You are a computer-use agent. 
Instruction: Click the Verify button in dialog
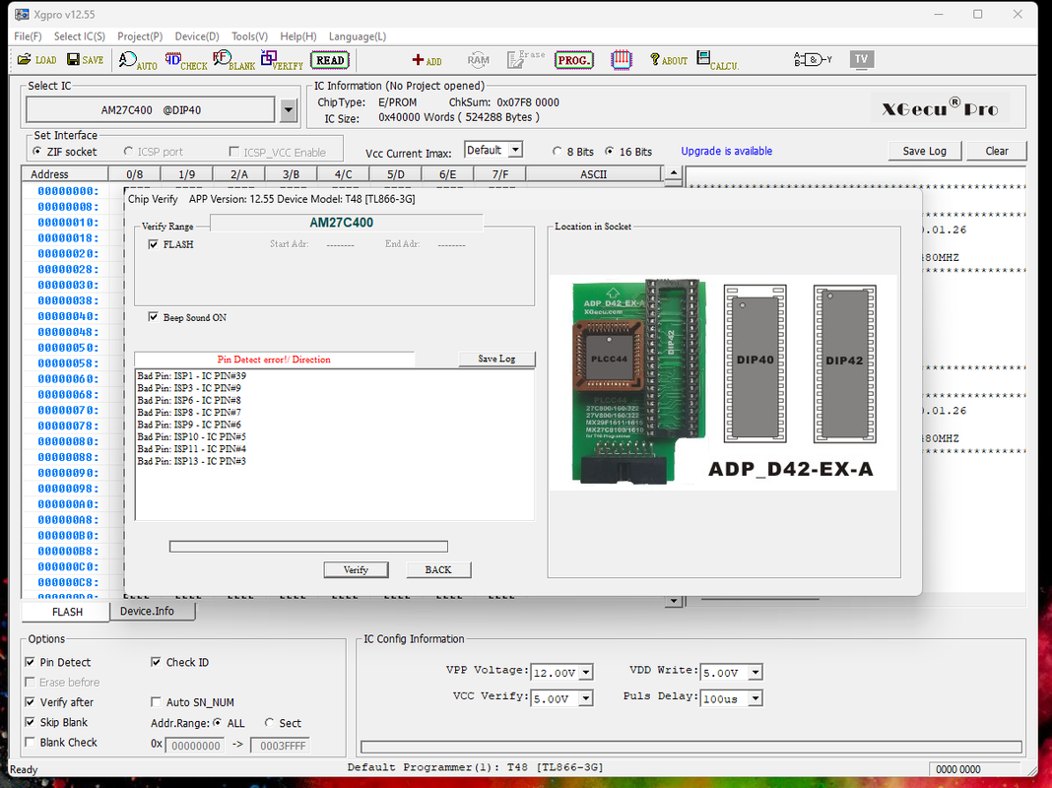(356, 570)
